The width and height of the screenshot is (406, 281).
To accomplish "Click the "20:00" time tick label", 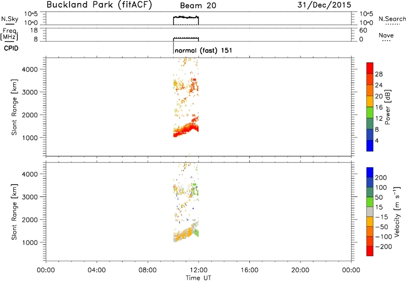I will pyautogui.click(x=300, y=270).
